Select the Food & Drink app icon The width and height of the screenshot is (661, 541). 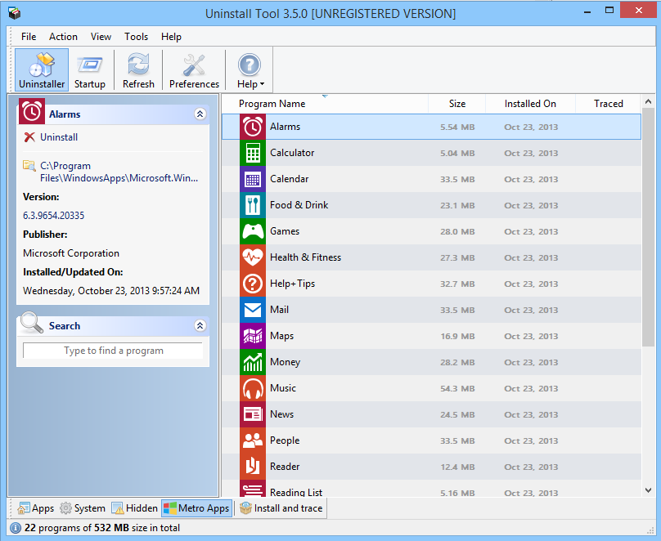253,205
